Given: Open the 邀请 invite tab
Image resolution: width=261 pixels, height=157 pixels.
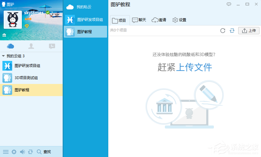Looking at the screenshot, I should [x=159, y=20].
